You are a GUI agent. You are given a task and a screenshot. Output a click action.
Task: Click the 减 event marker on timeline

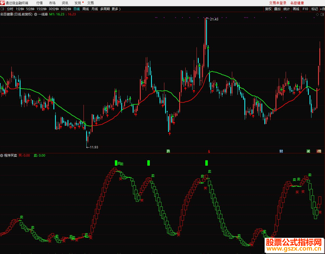click(308, 151)
